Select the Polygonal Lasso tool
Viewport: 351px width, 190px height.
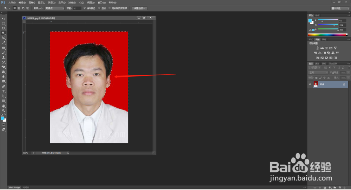tap(4, 28)
